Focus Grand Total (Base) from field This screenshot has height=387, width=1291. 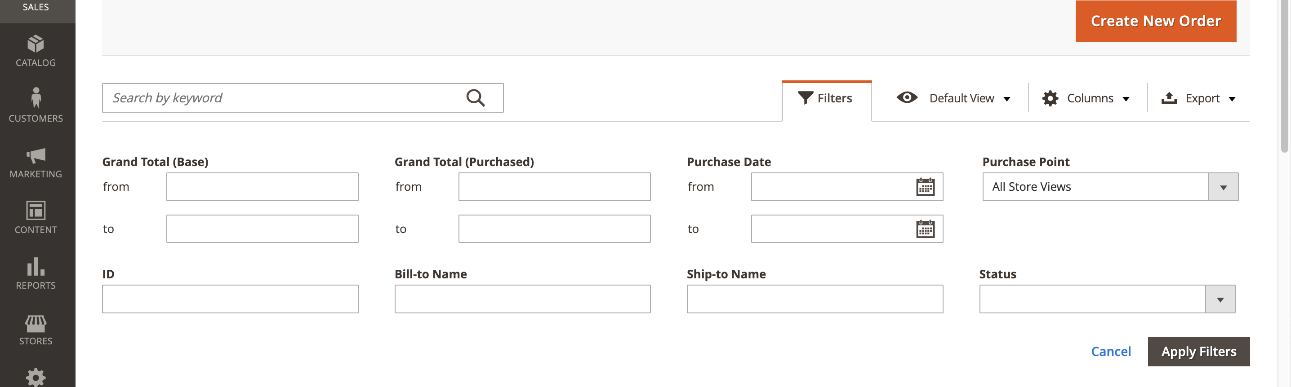262,187
